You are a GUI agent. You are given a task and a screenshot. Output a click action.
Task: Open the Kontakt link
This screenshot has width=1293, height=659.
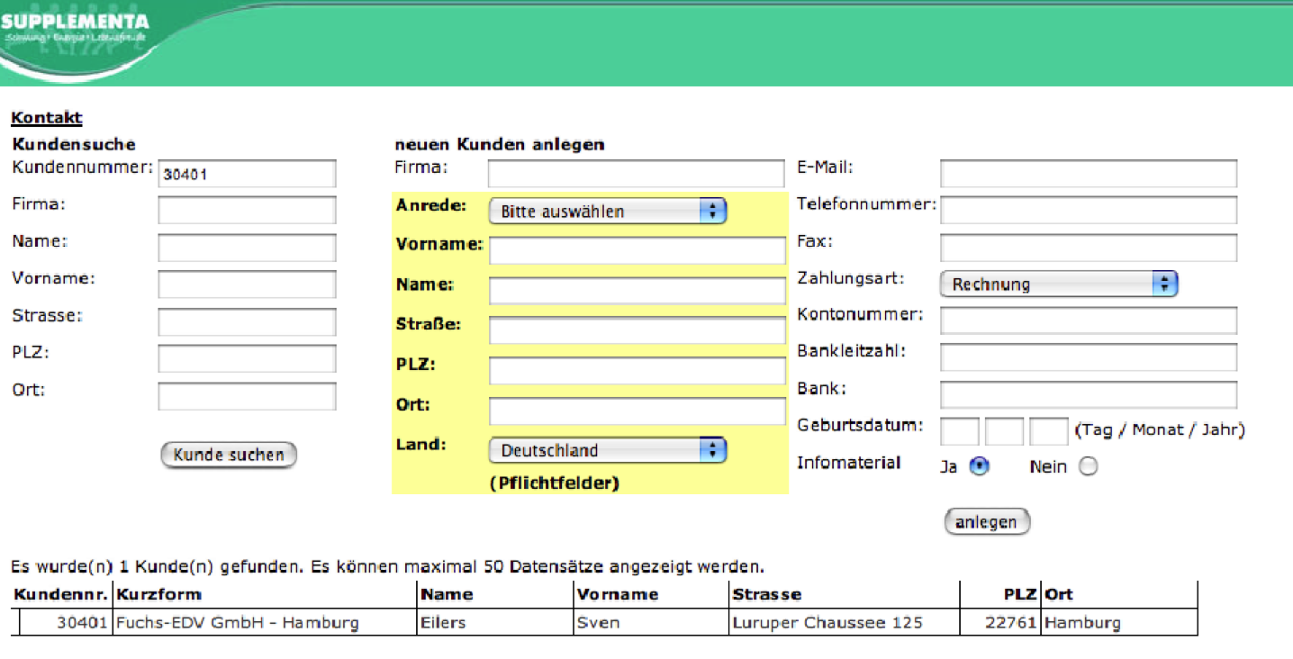point(46,118)
